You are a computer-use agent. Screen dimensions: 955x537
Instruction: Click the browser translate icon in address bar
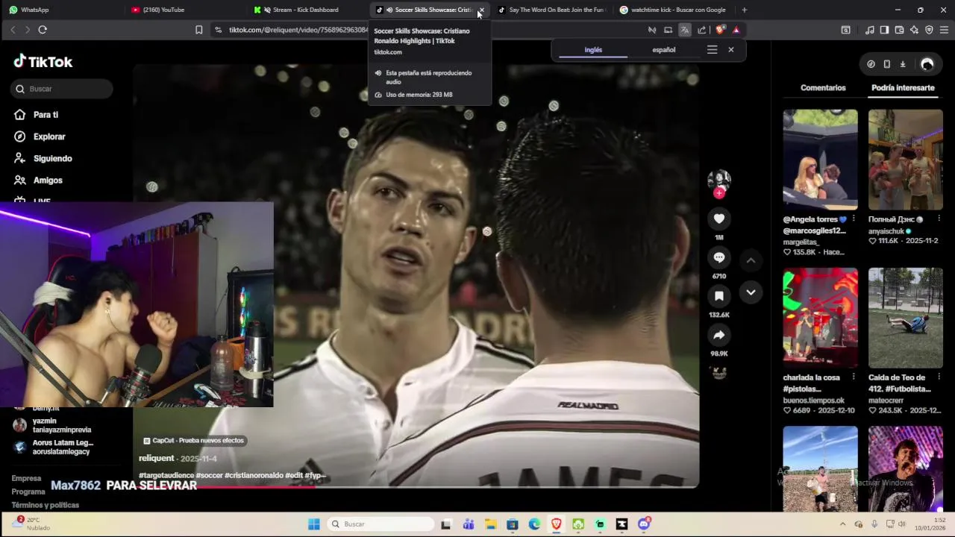[684, 30]
